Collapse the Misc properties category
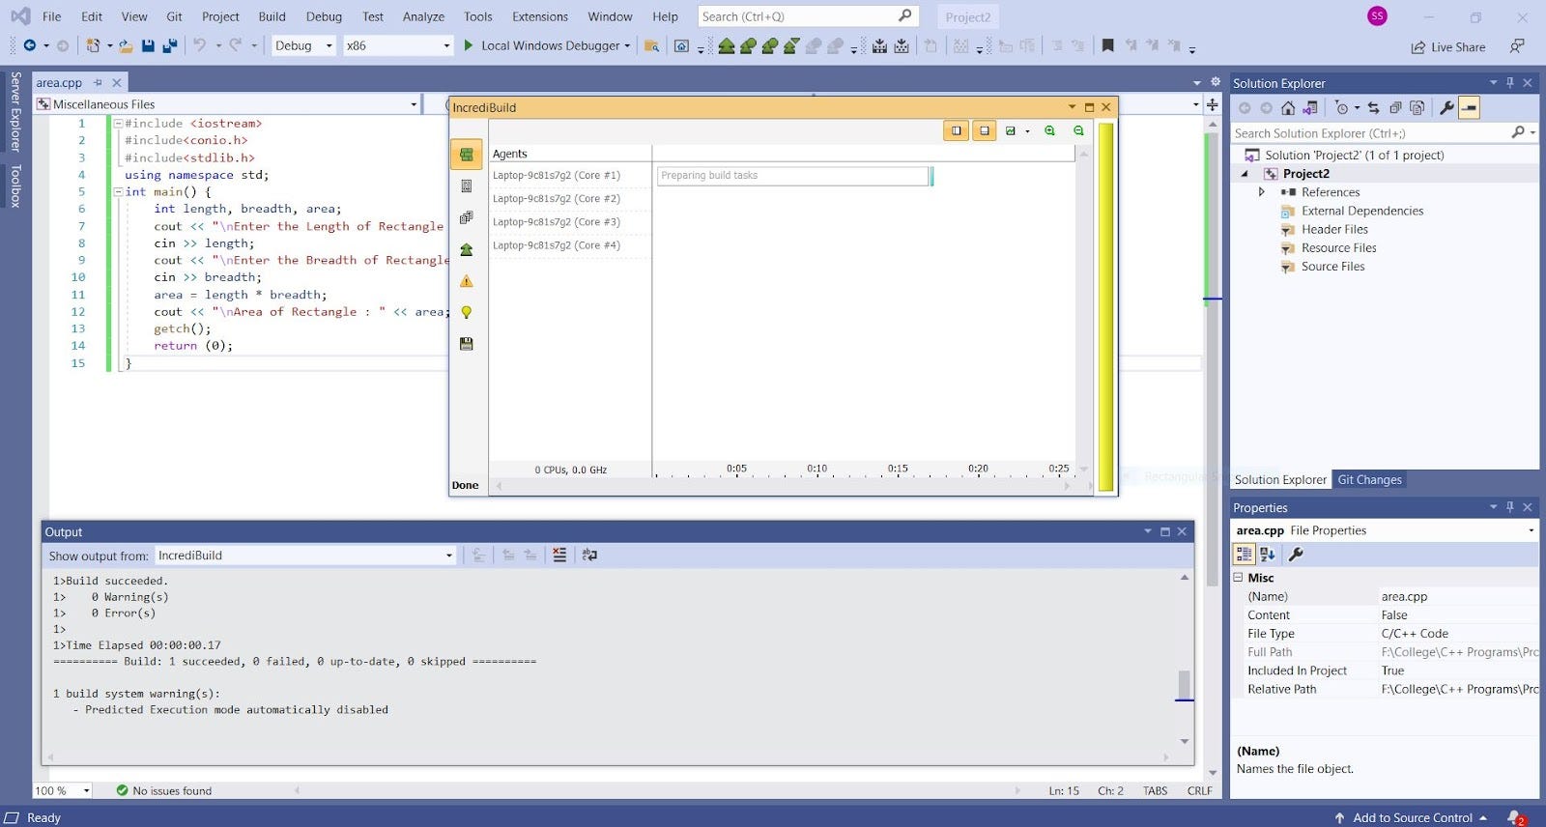1546x827 pixels. coord(1238,578)
